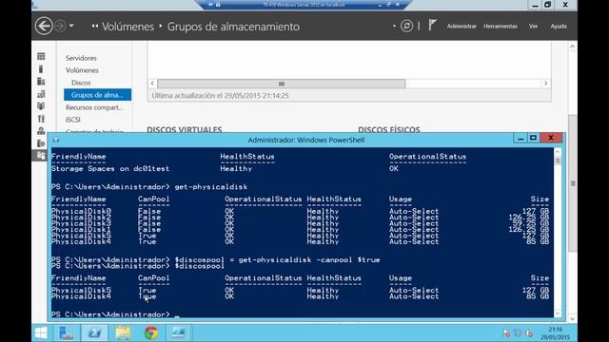The height and width of the screenshot is (342, 609).
Task: Click the horizontal scrollbar thumb in pool list
Action: (282, 84)
